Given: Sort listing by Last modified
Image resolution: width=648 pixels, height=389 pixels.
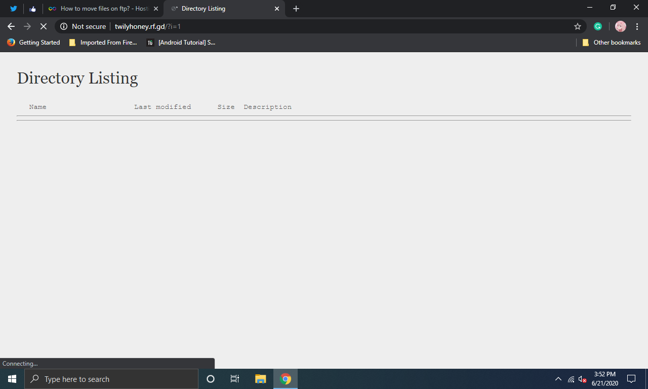Looking at the screenshot, I should [x=163, y=107].
